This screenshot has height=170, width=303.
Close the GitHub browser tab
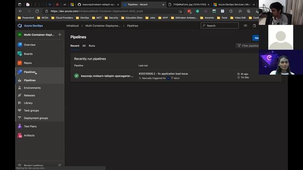(x=118, y=5)
